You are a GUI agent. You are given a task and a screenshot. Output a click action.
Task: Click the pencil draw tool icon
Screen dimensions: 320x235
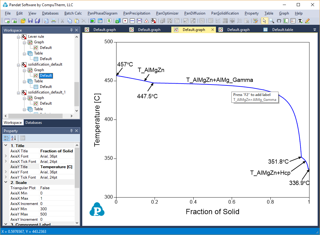click(x=307, y=21)
